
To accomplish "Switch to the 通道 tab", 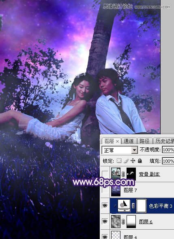I will coord(129,141).
